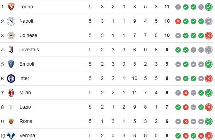Click the Torino club crest

click(x=11, y=7)
